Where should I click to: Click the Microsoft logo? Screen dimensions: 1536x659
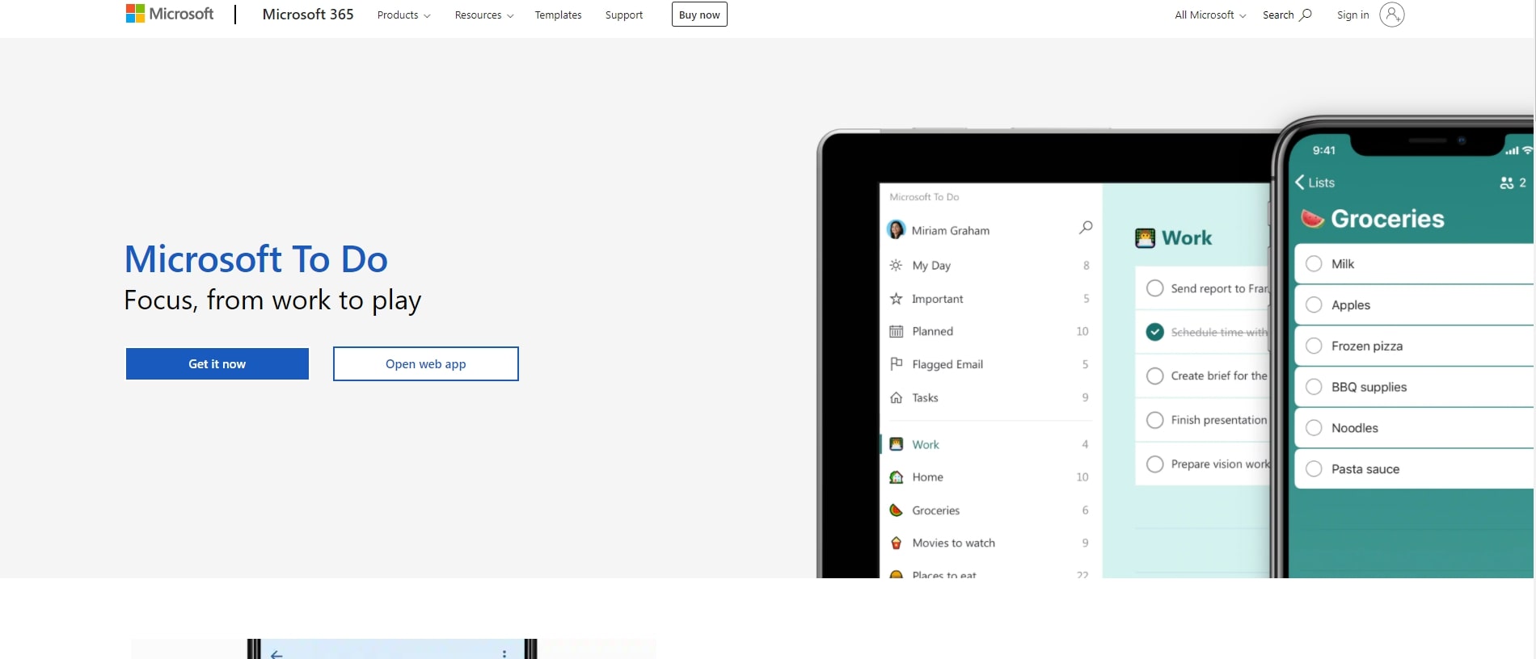pyautogui.click(x=170, y=14)
